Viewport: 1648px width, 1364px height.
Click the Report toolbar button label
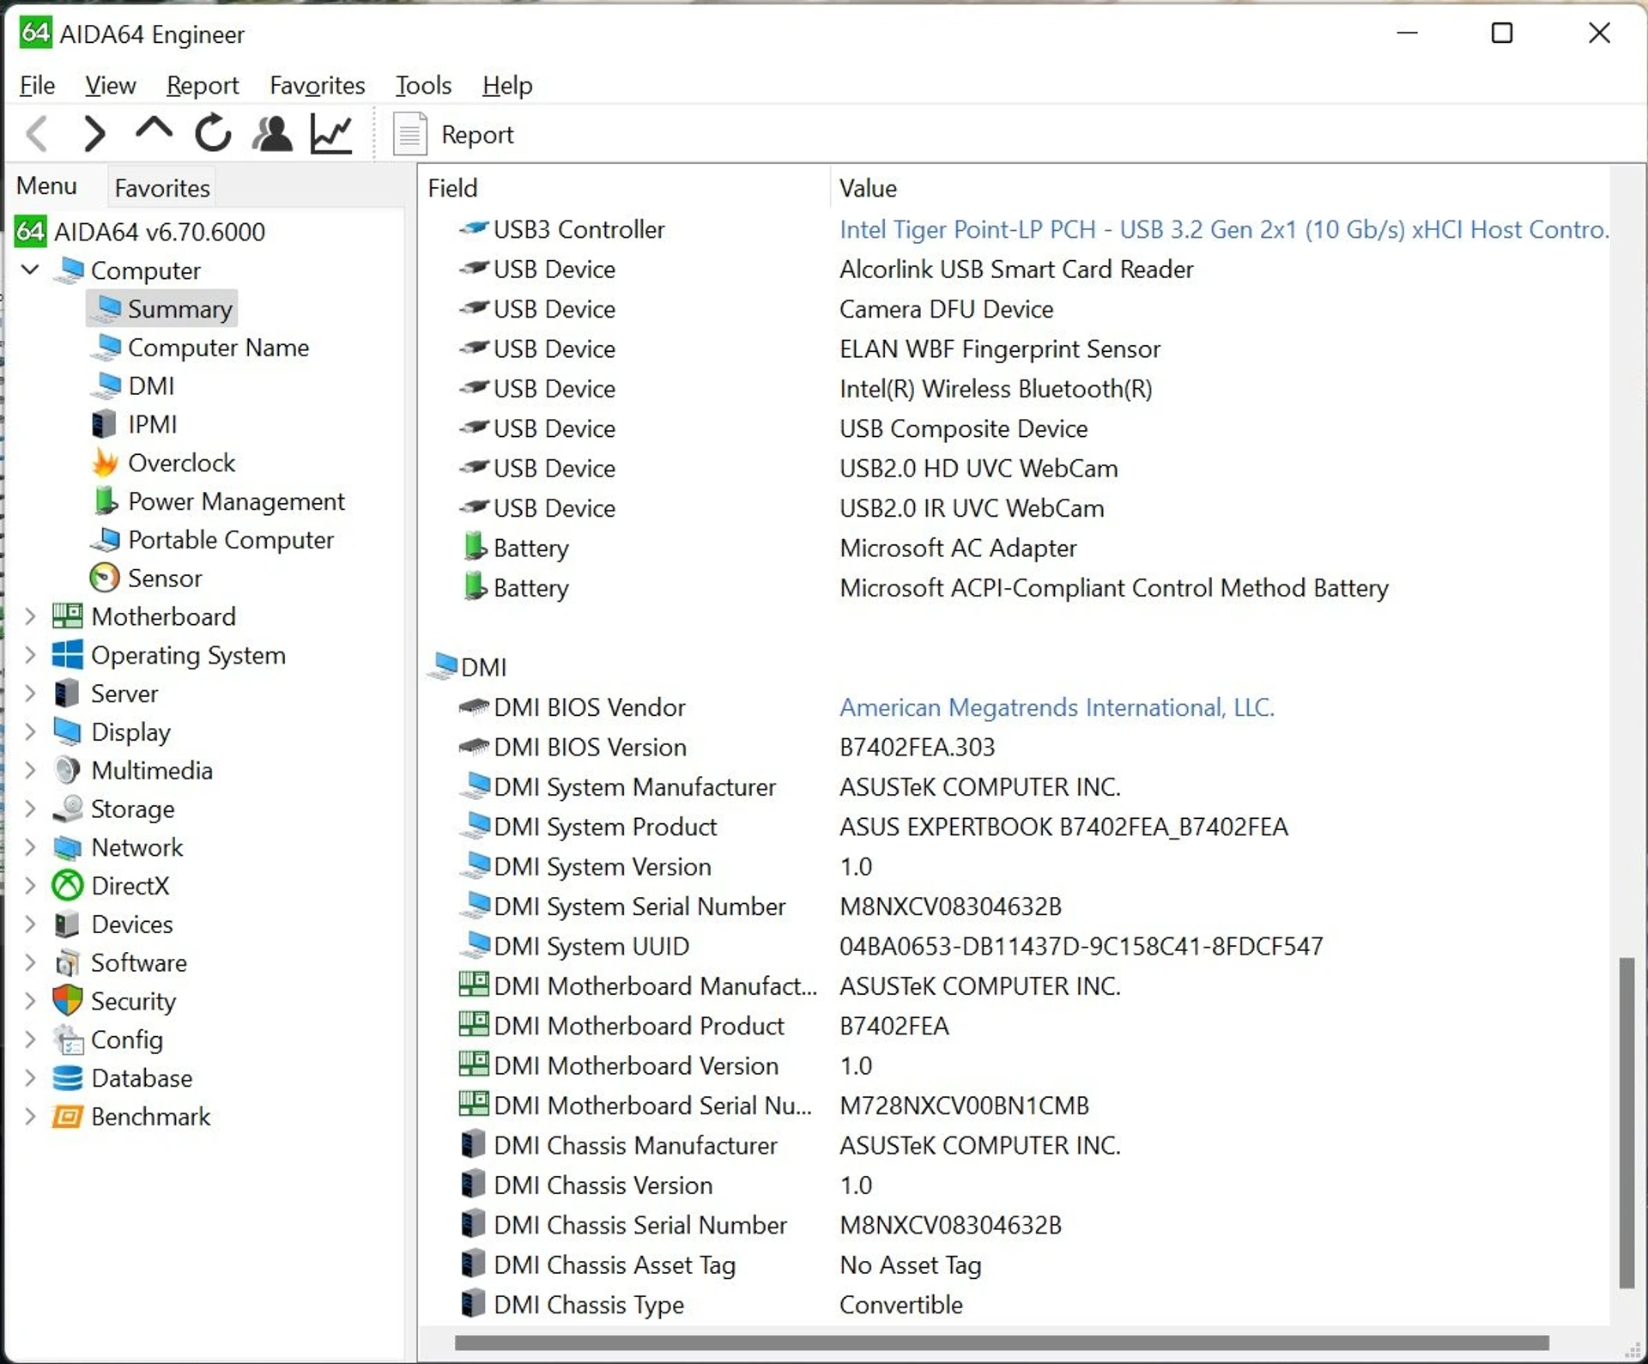tap(477, 135)
